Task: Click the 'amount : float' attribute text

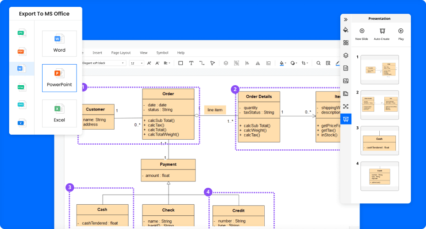Action: [x=157, y=175]
